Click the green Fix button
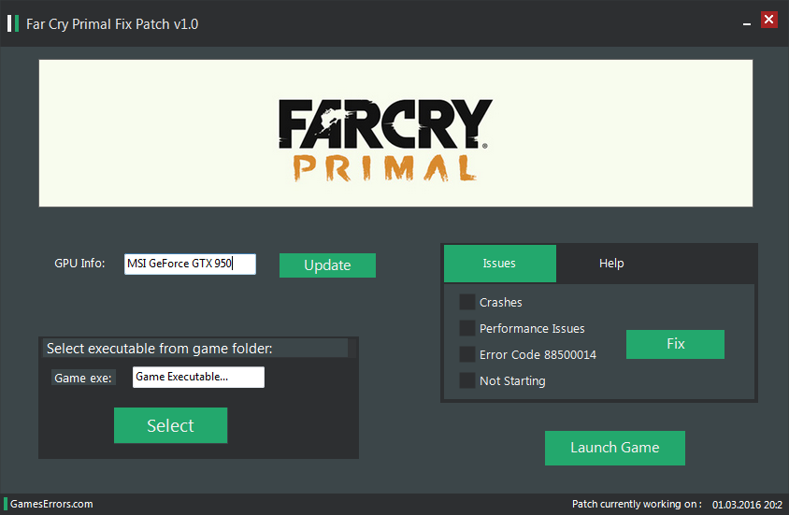789x515 pixels. pos(675,344)
